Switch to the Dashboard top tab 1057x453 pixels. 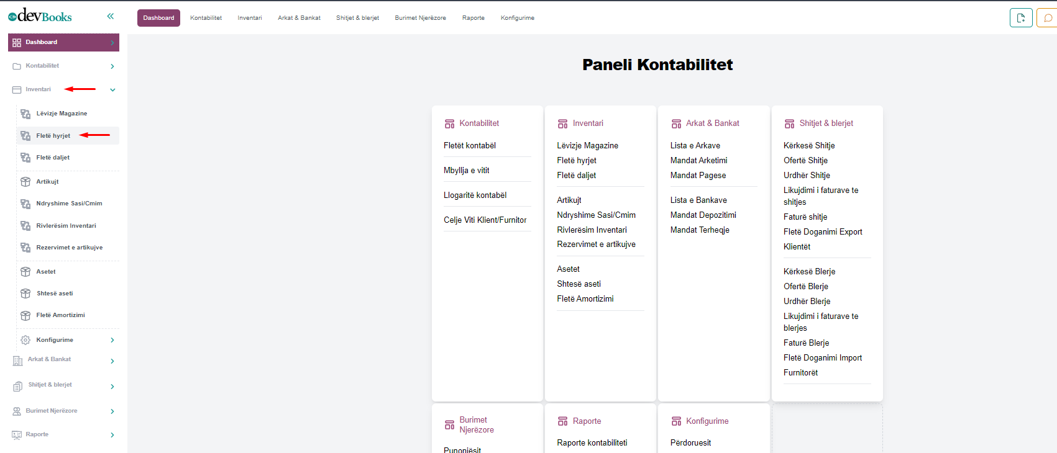click(158, 18)
